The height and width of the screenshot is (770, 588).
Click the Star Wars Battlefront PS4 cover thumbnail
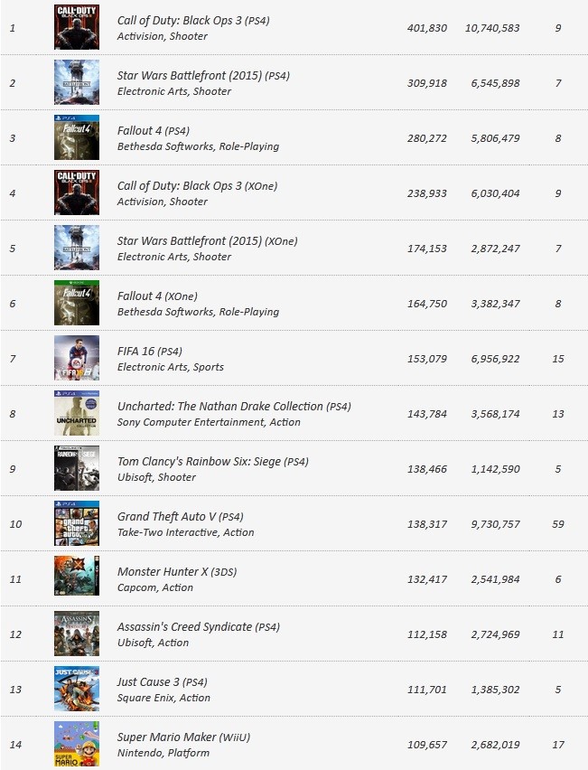pyautogui.click(x=77, y=82)
